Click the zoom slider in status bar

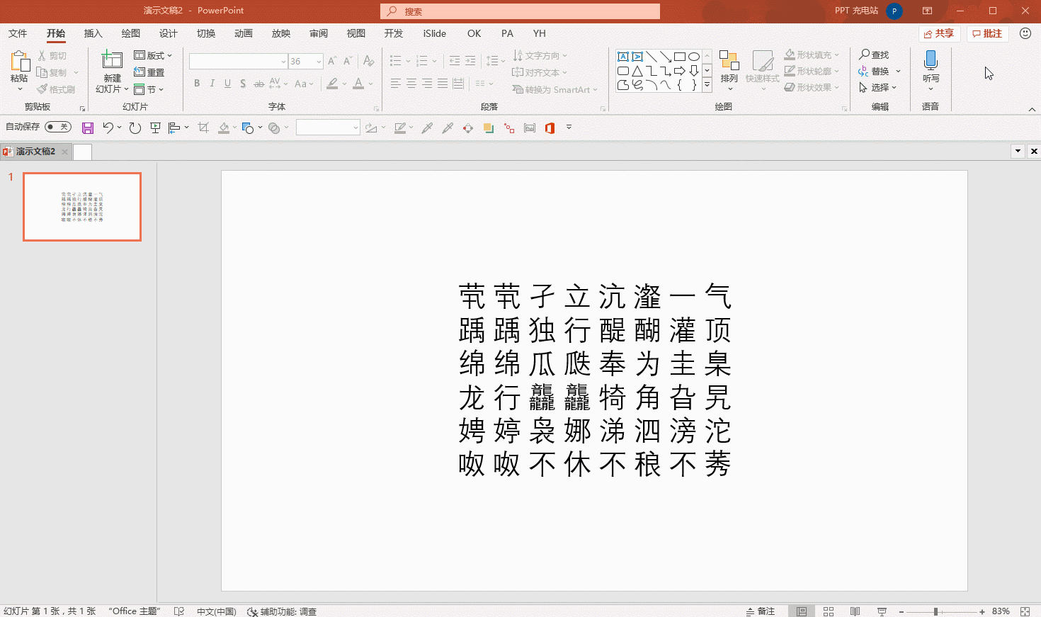click(x=935, y=611)
